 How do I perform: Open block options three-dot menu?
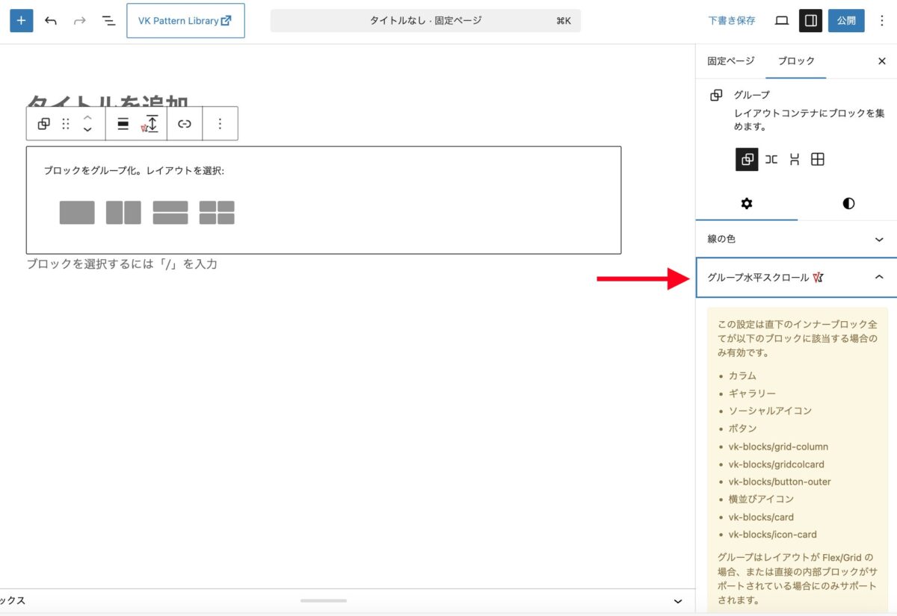(220, 124)
